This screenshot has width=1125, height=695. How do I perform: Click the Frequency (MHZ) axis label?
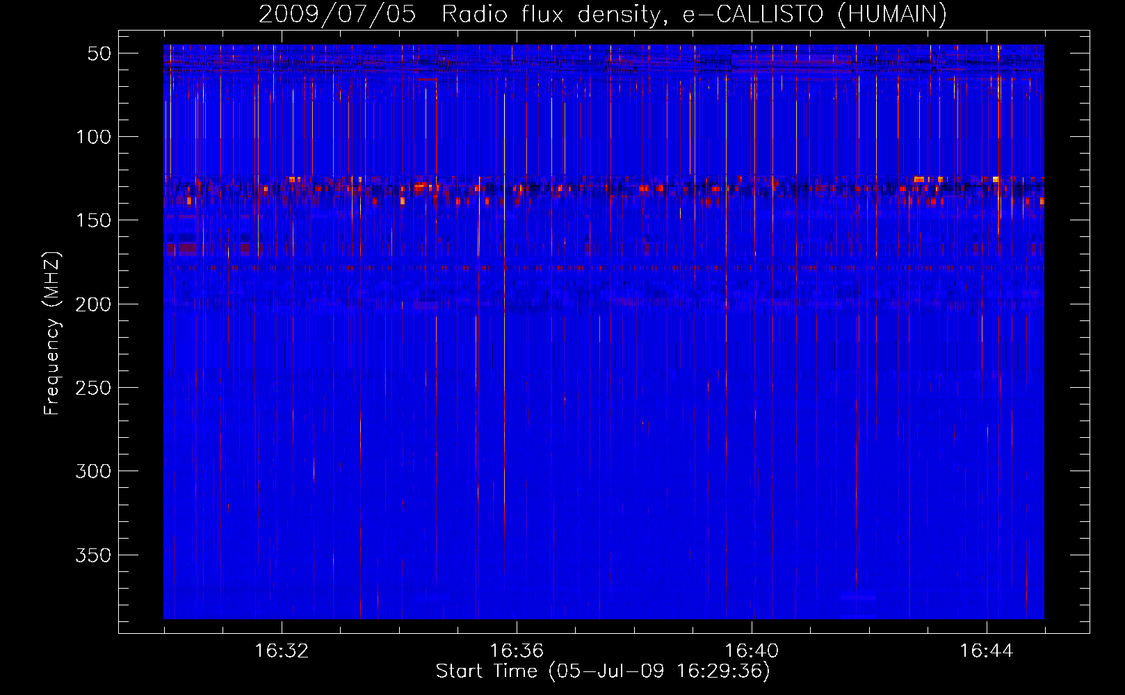52,333
